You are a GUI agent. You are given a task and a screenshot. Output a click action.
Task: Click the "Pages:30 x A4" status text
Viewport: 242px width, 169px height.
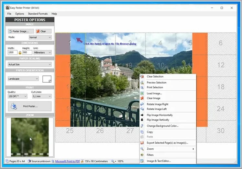tap(17, 161)
